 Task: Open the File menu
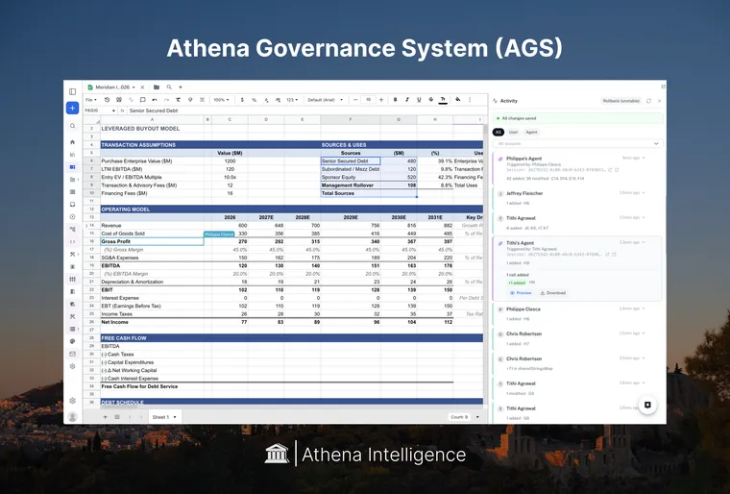[x=91, y=100]
